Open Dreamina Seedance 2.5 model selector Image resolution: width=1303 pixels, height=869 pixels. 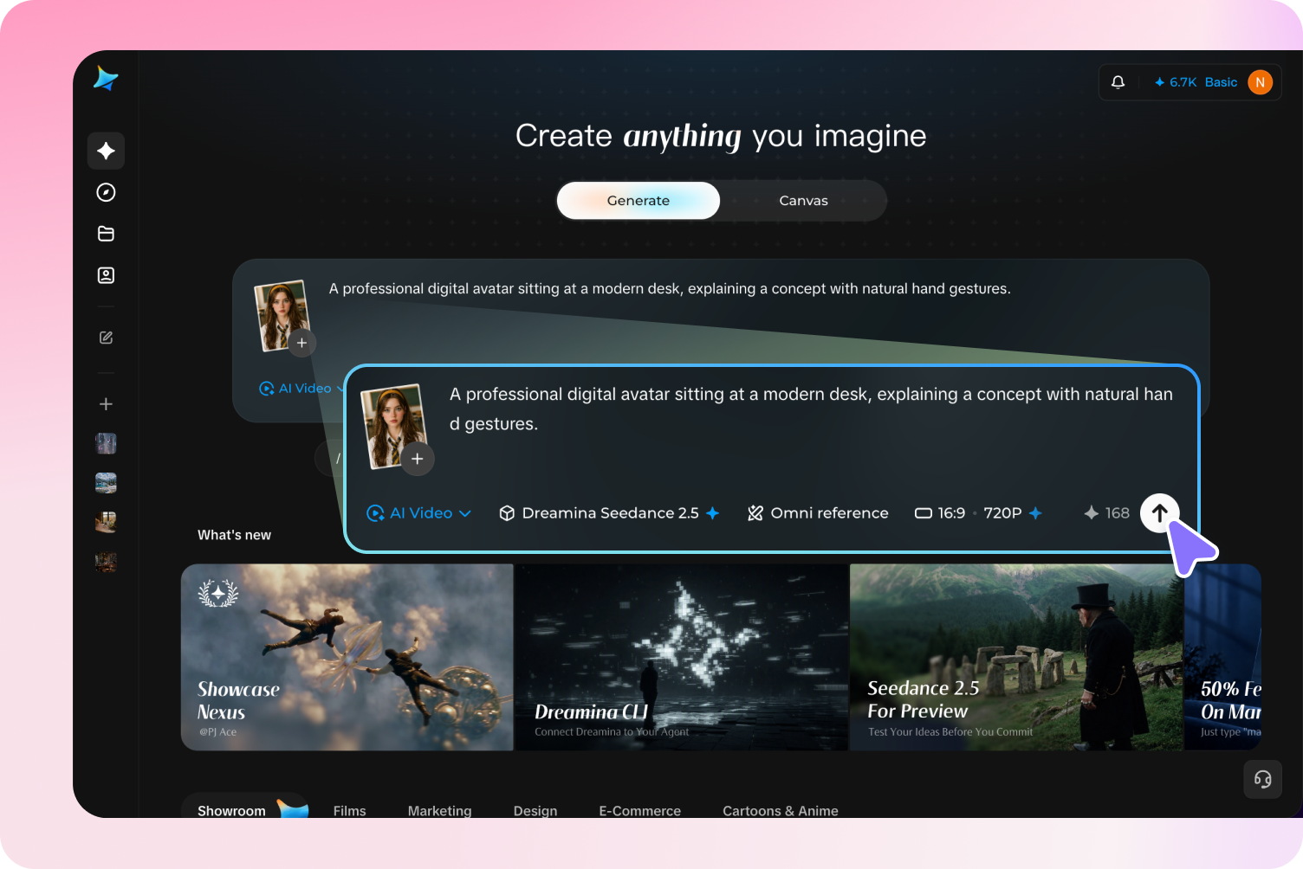click(610, 513)
